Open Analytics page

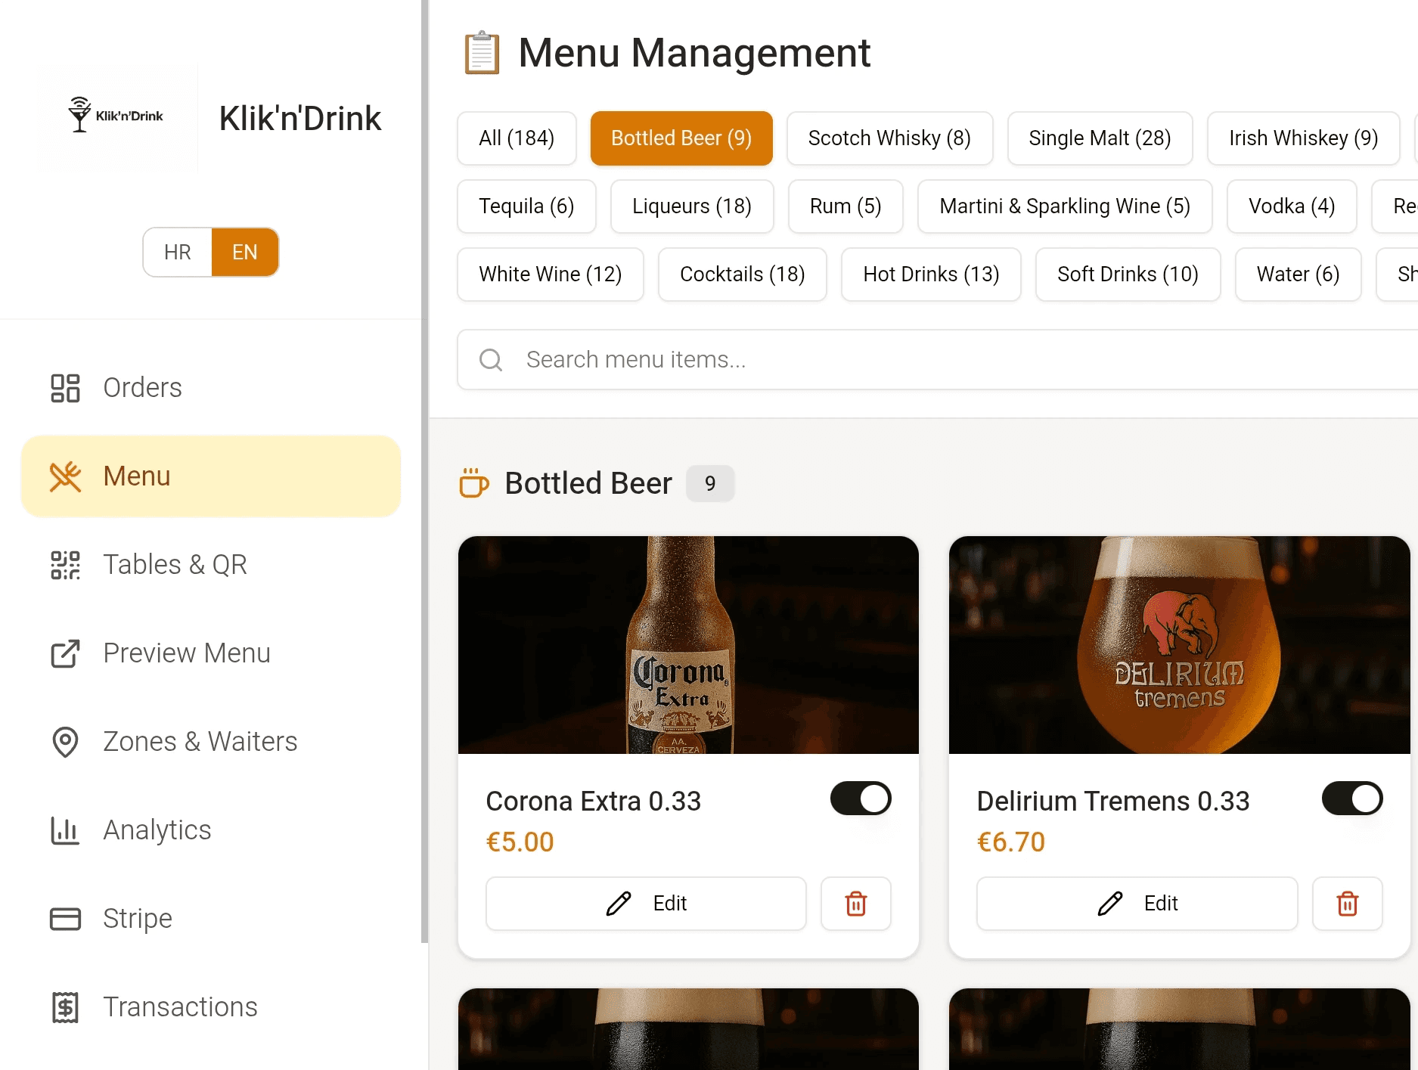[211, 830]
